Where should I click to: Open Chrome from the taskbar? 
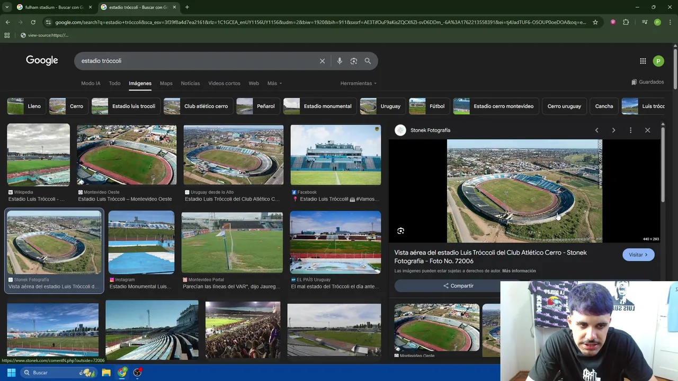click(x=122, y=373)
